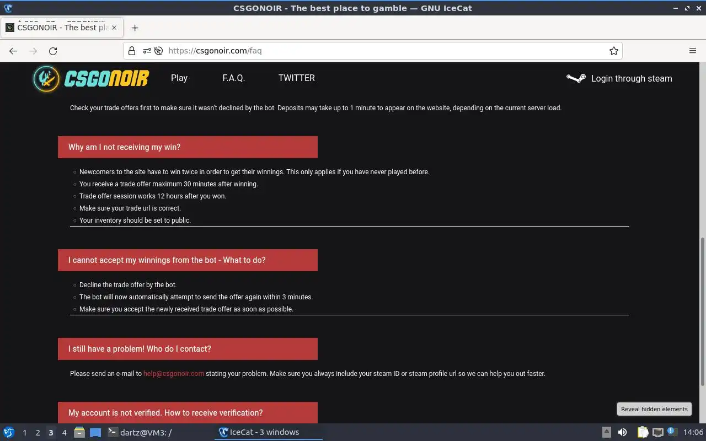
Task: Open the TWITTER link
Action: (297, 78)
